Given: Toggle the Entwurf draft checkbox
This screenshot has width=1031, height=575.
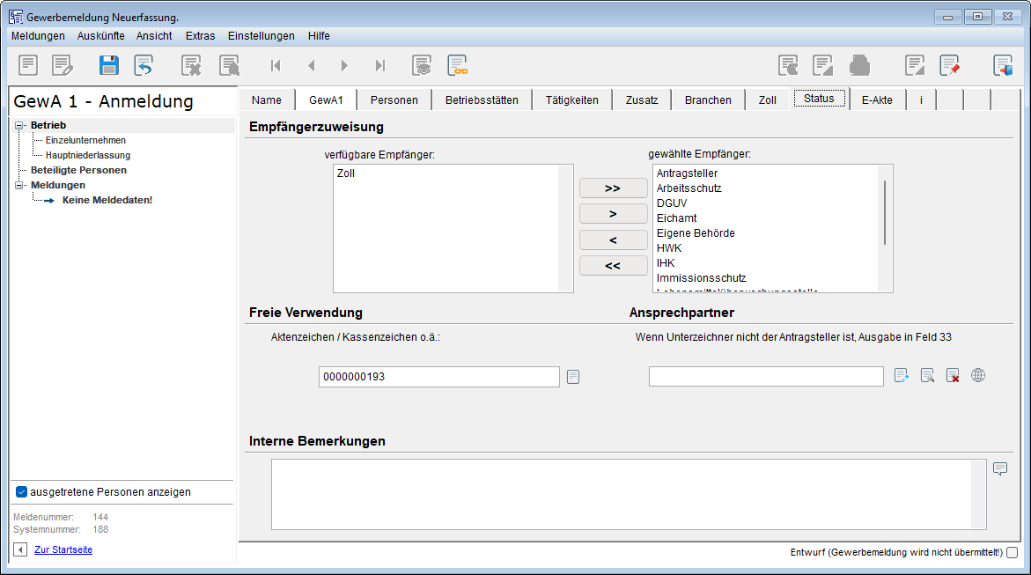Looking at the screenshot, I should (1012, 553).
